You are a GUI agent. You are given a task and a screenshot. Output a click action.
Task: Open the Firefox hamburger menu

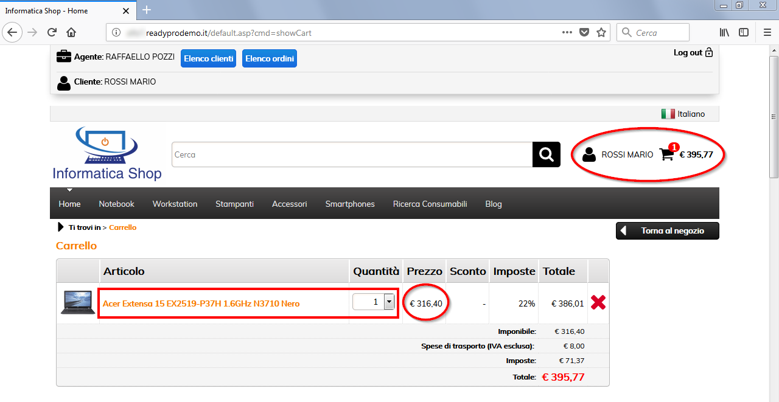767,32
